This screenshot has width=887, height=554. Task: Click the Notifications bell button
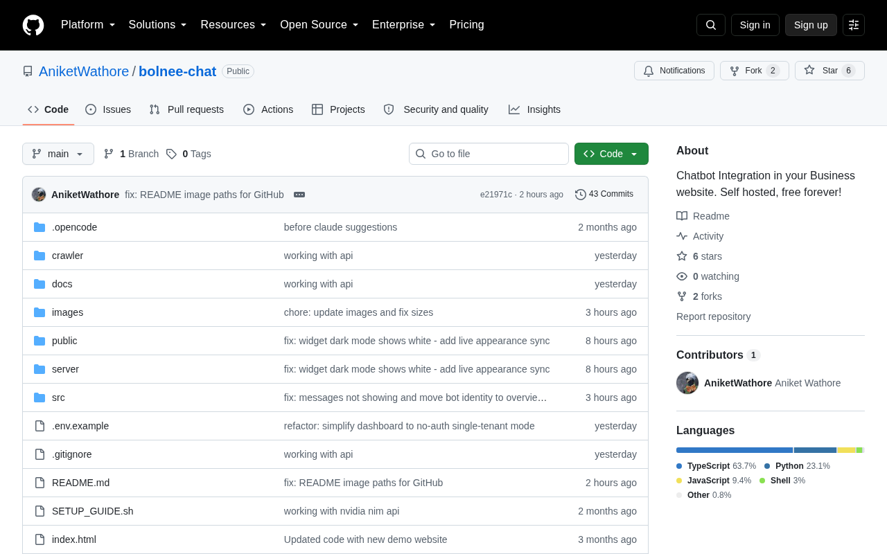674,71
